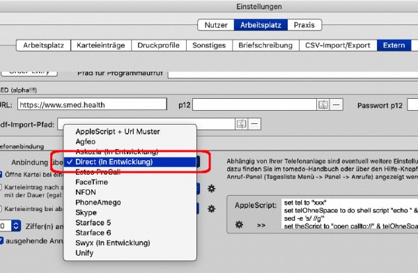Click URL field with smed.health address
The width and height of the screenshot is (418, 273).
pyautogui.click(x=92, y=104)
